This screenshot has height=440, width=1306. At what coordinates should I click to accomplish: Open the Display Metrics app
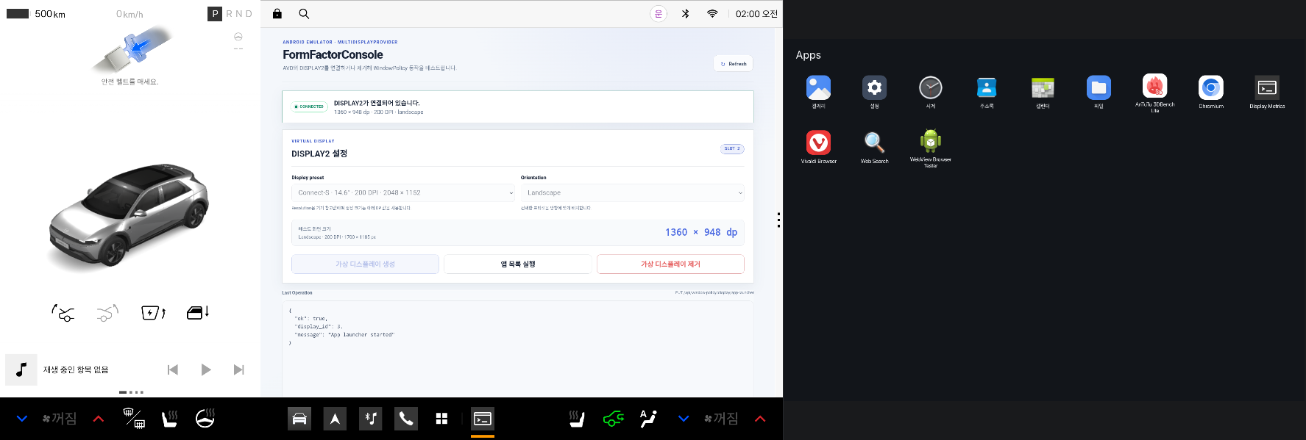(x=1267, y=88)
